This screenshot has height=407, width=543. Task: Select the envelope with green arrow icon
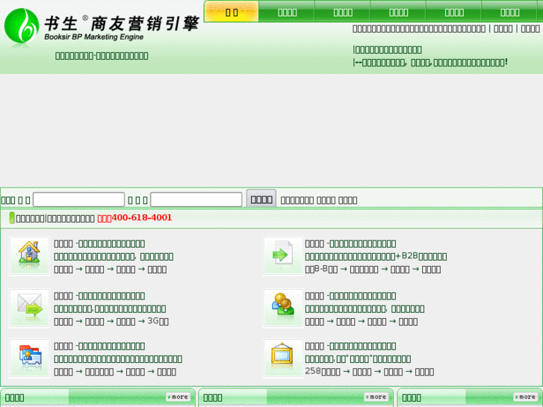point(29,308)
